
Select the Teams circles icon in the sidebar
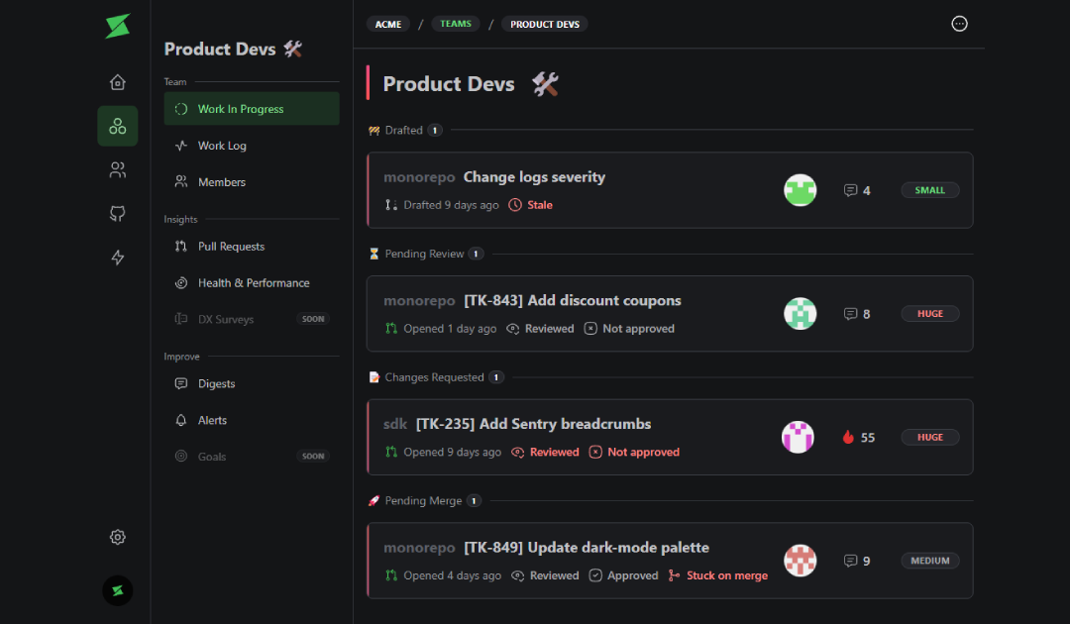click(x=118, y=126)
